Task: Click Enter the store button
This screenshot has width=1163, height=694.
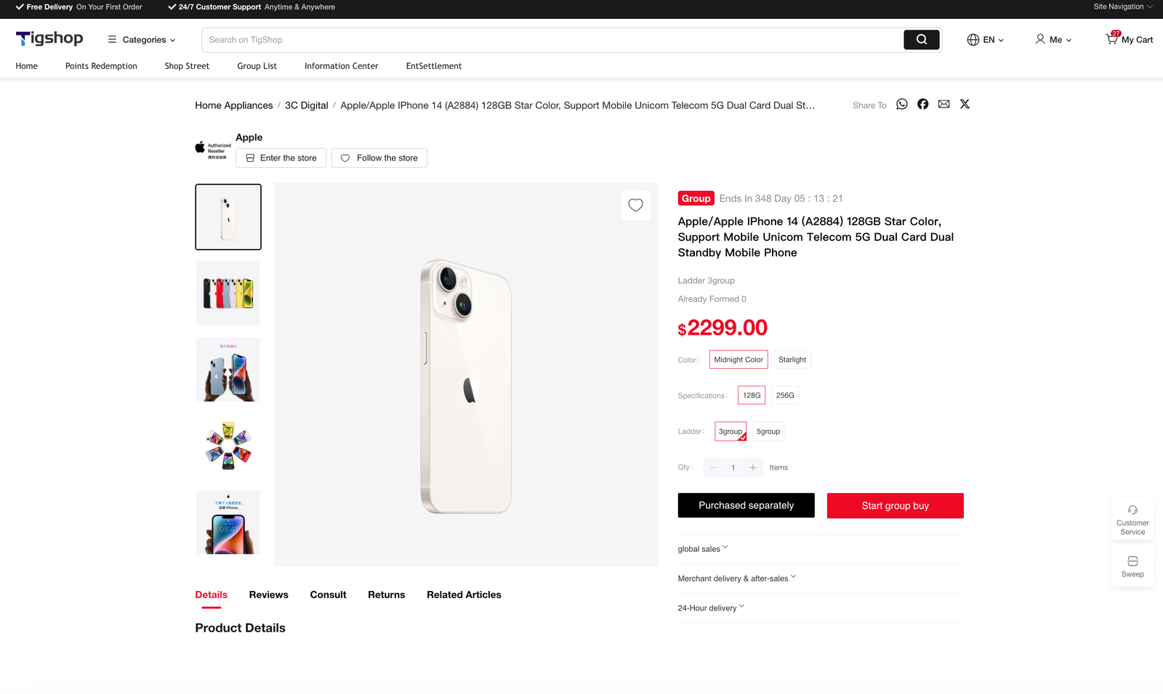Action: coord(281,158)
